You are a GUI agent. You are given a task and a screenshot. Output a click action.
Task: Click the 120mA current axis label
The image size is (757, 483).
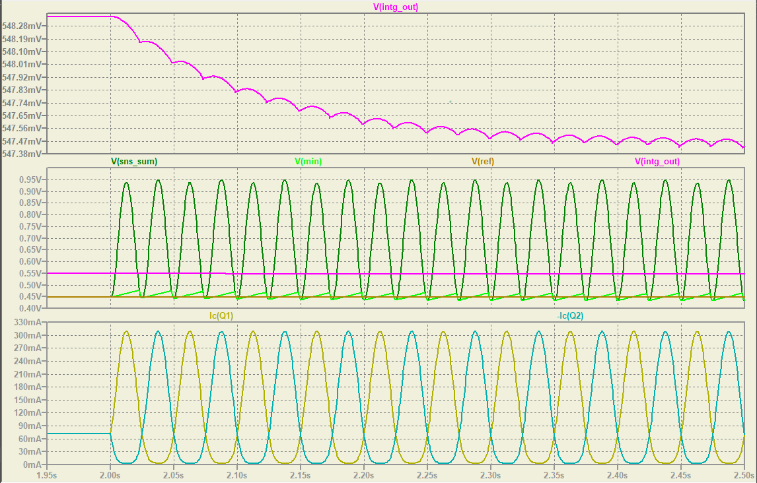pyautogui.click(x=29, y=412)
